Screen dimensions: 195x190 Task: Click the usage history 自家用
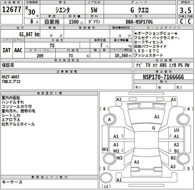[x=52, y=22]
